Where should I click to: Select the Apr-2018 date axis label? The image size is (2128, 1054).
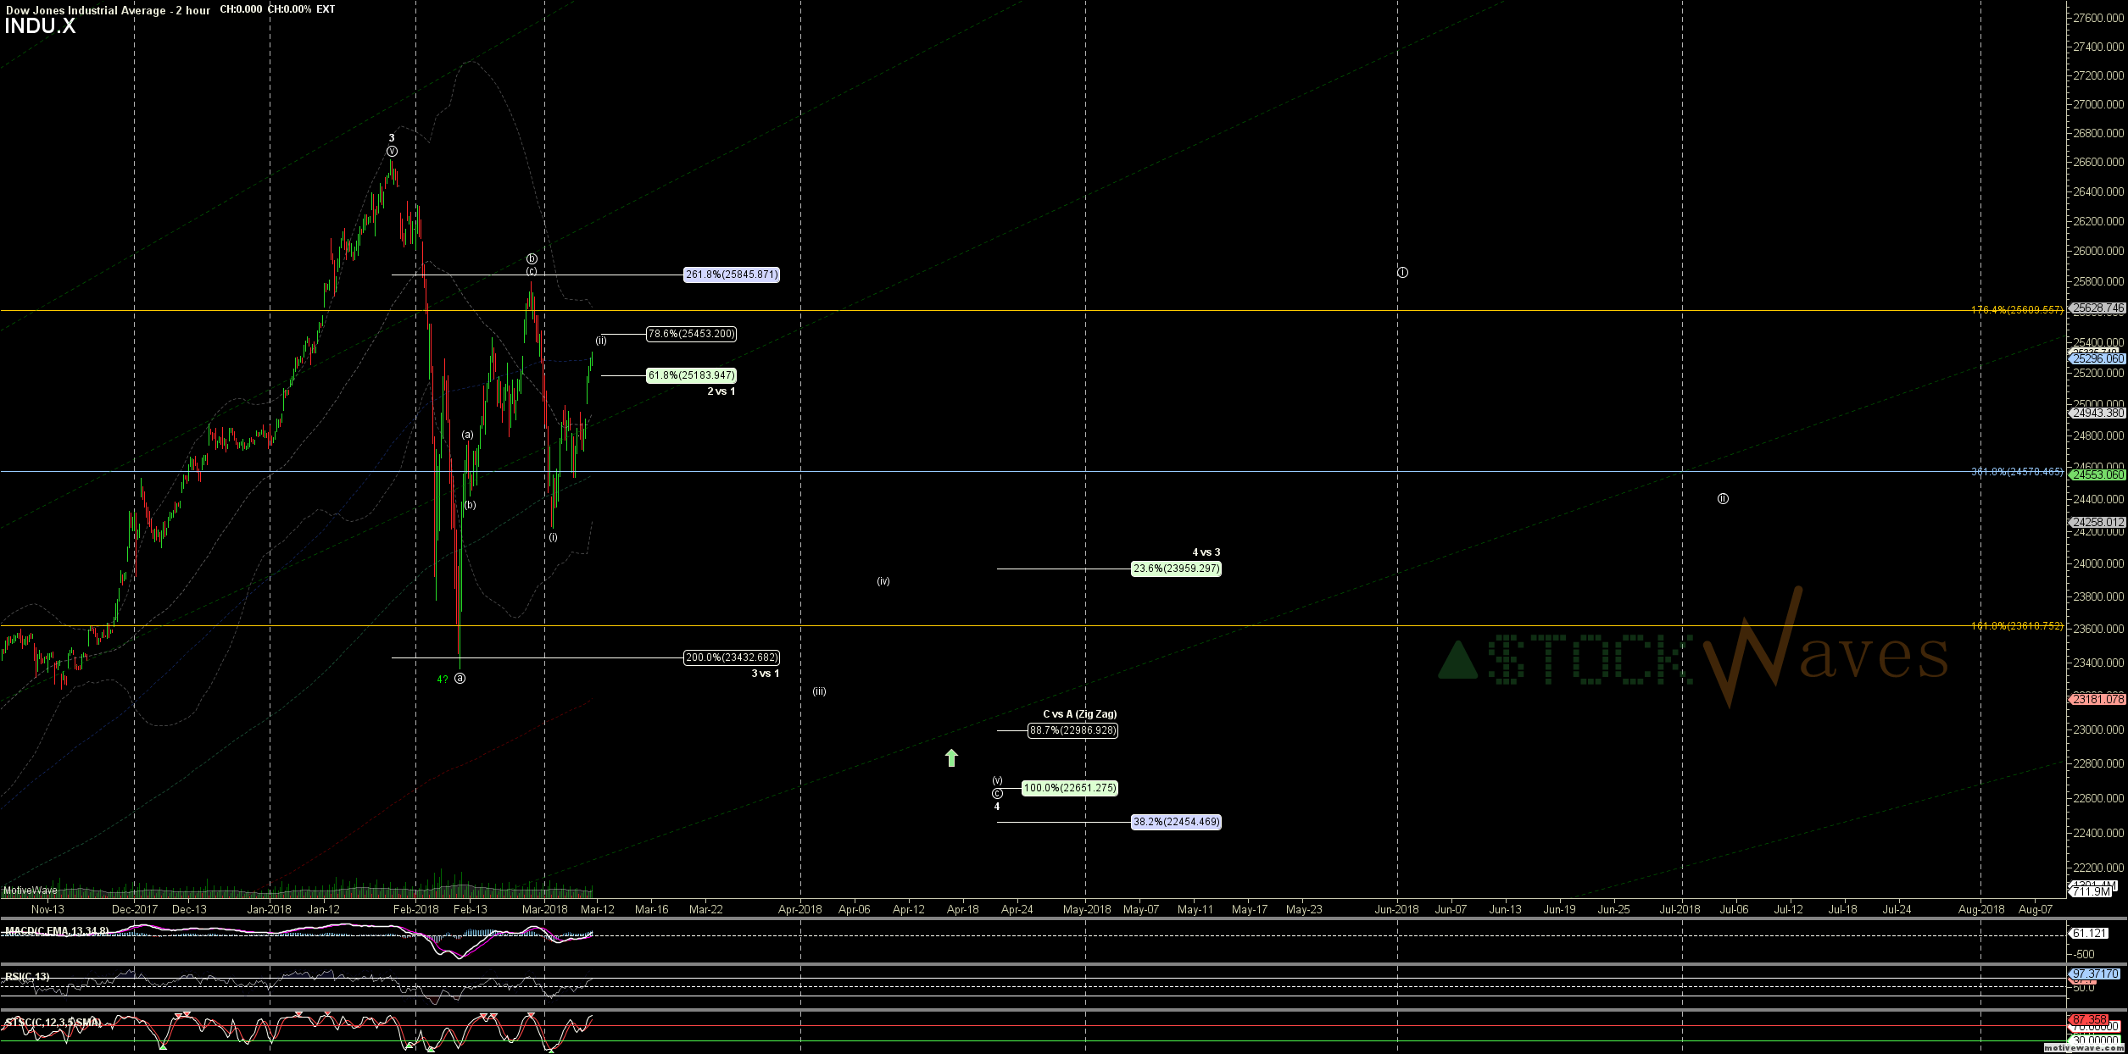[800, 910]
